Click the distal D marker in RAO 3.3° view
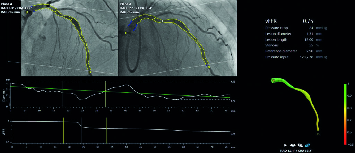 [x=90, y=72]
